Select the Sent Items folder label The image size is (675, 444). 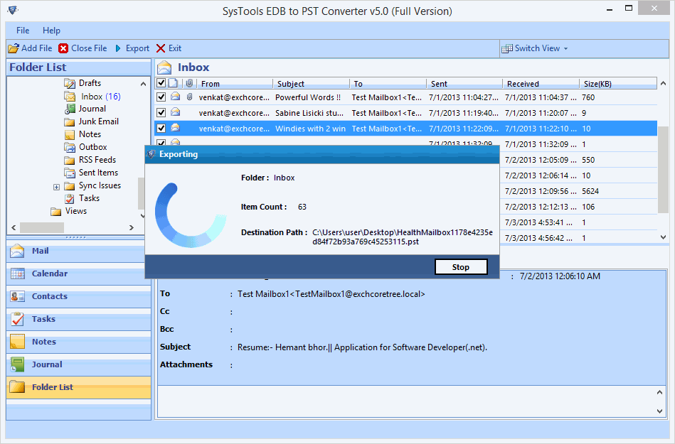[98, 173]
